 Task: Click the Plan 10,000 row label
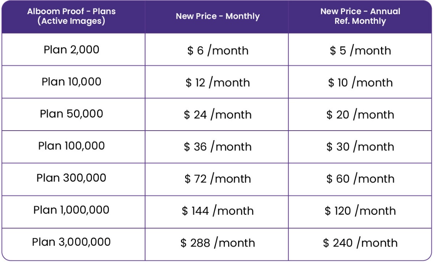[71, 82]
